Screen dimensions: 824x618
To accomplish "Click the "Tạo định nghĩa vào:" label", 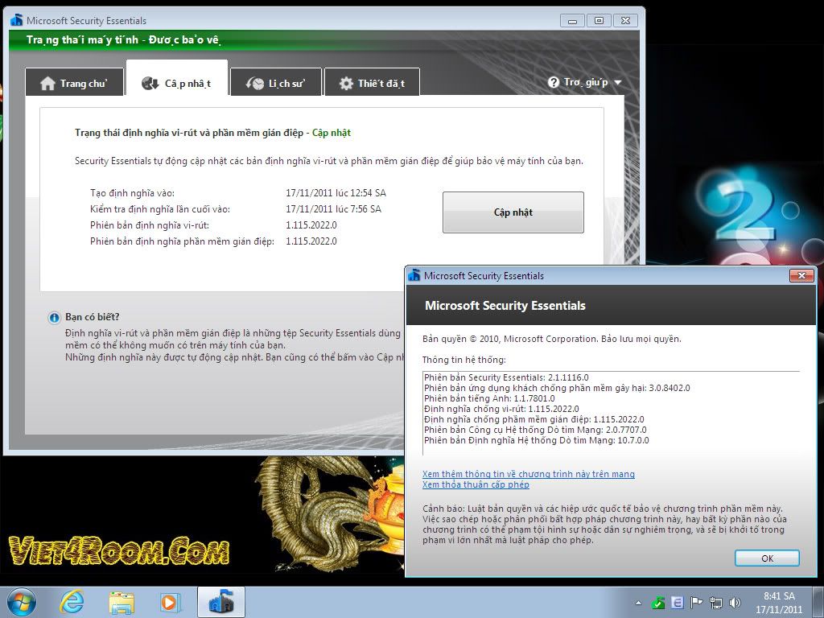I will pyautogui.click(x=132, y=193).
